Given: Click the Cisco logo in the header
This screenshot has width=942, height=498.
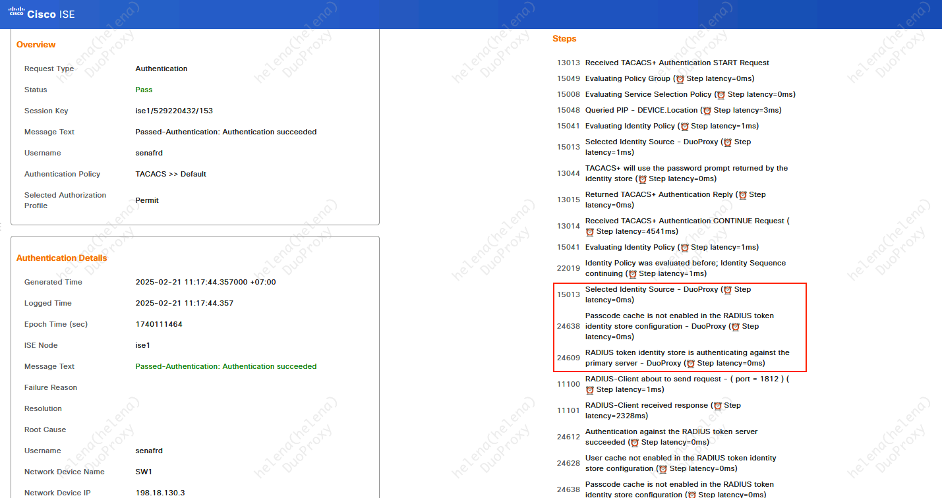Looking at the screenshot, I should pyautogui.click(x=16, y=12).
